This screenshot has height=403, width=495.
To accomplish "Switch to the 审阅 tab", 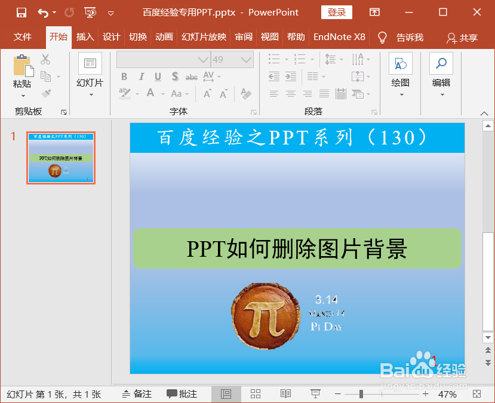I will [x=244, y=37].
